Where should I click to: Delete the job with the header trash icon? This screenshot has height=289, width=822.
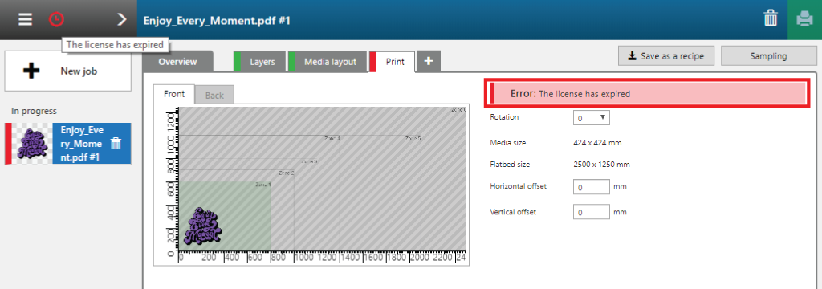click(770, 20)
